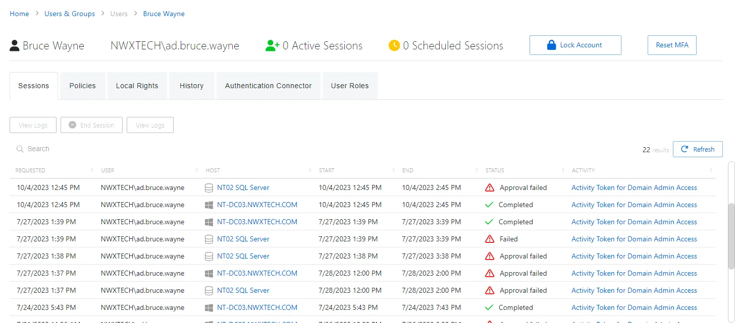Click database icon in 10/4/2023 NT02 SQL Server row

pyautogui.click(x=209, y=187)
